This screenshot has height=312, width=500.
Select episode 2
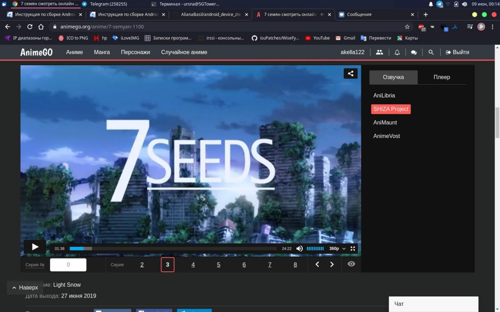142,264
